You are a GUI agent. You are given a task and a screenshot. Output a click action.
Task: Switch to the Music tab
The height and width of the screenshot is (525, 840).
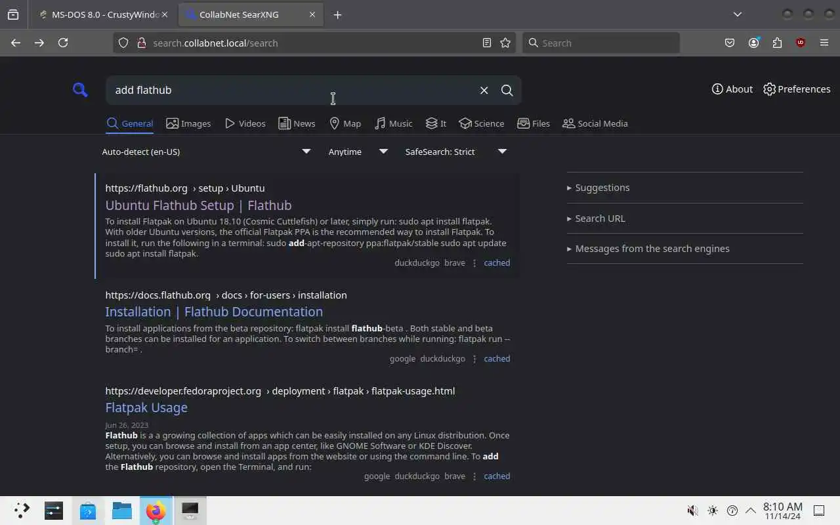click(394, 123)
